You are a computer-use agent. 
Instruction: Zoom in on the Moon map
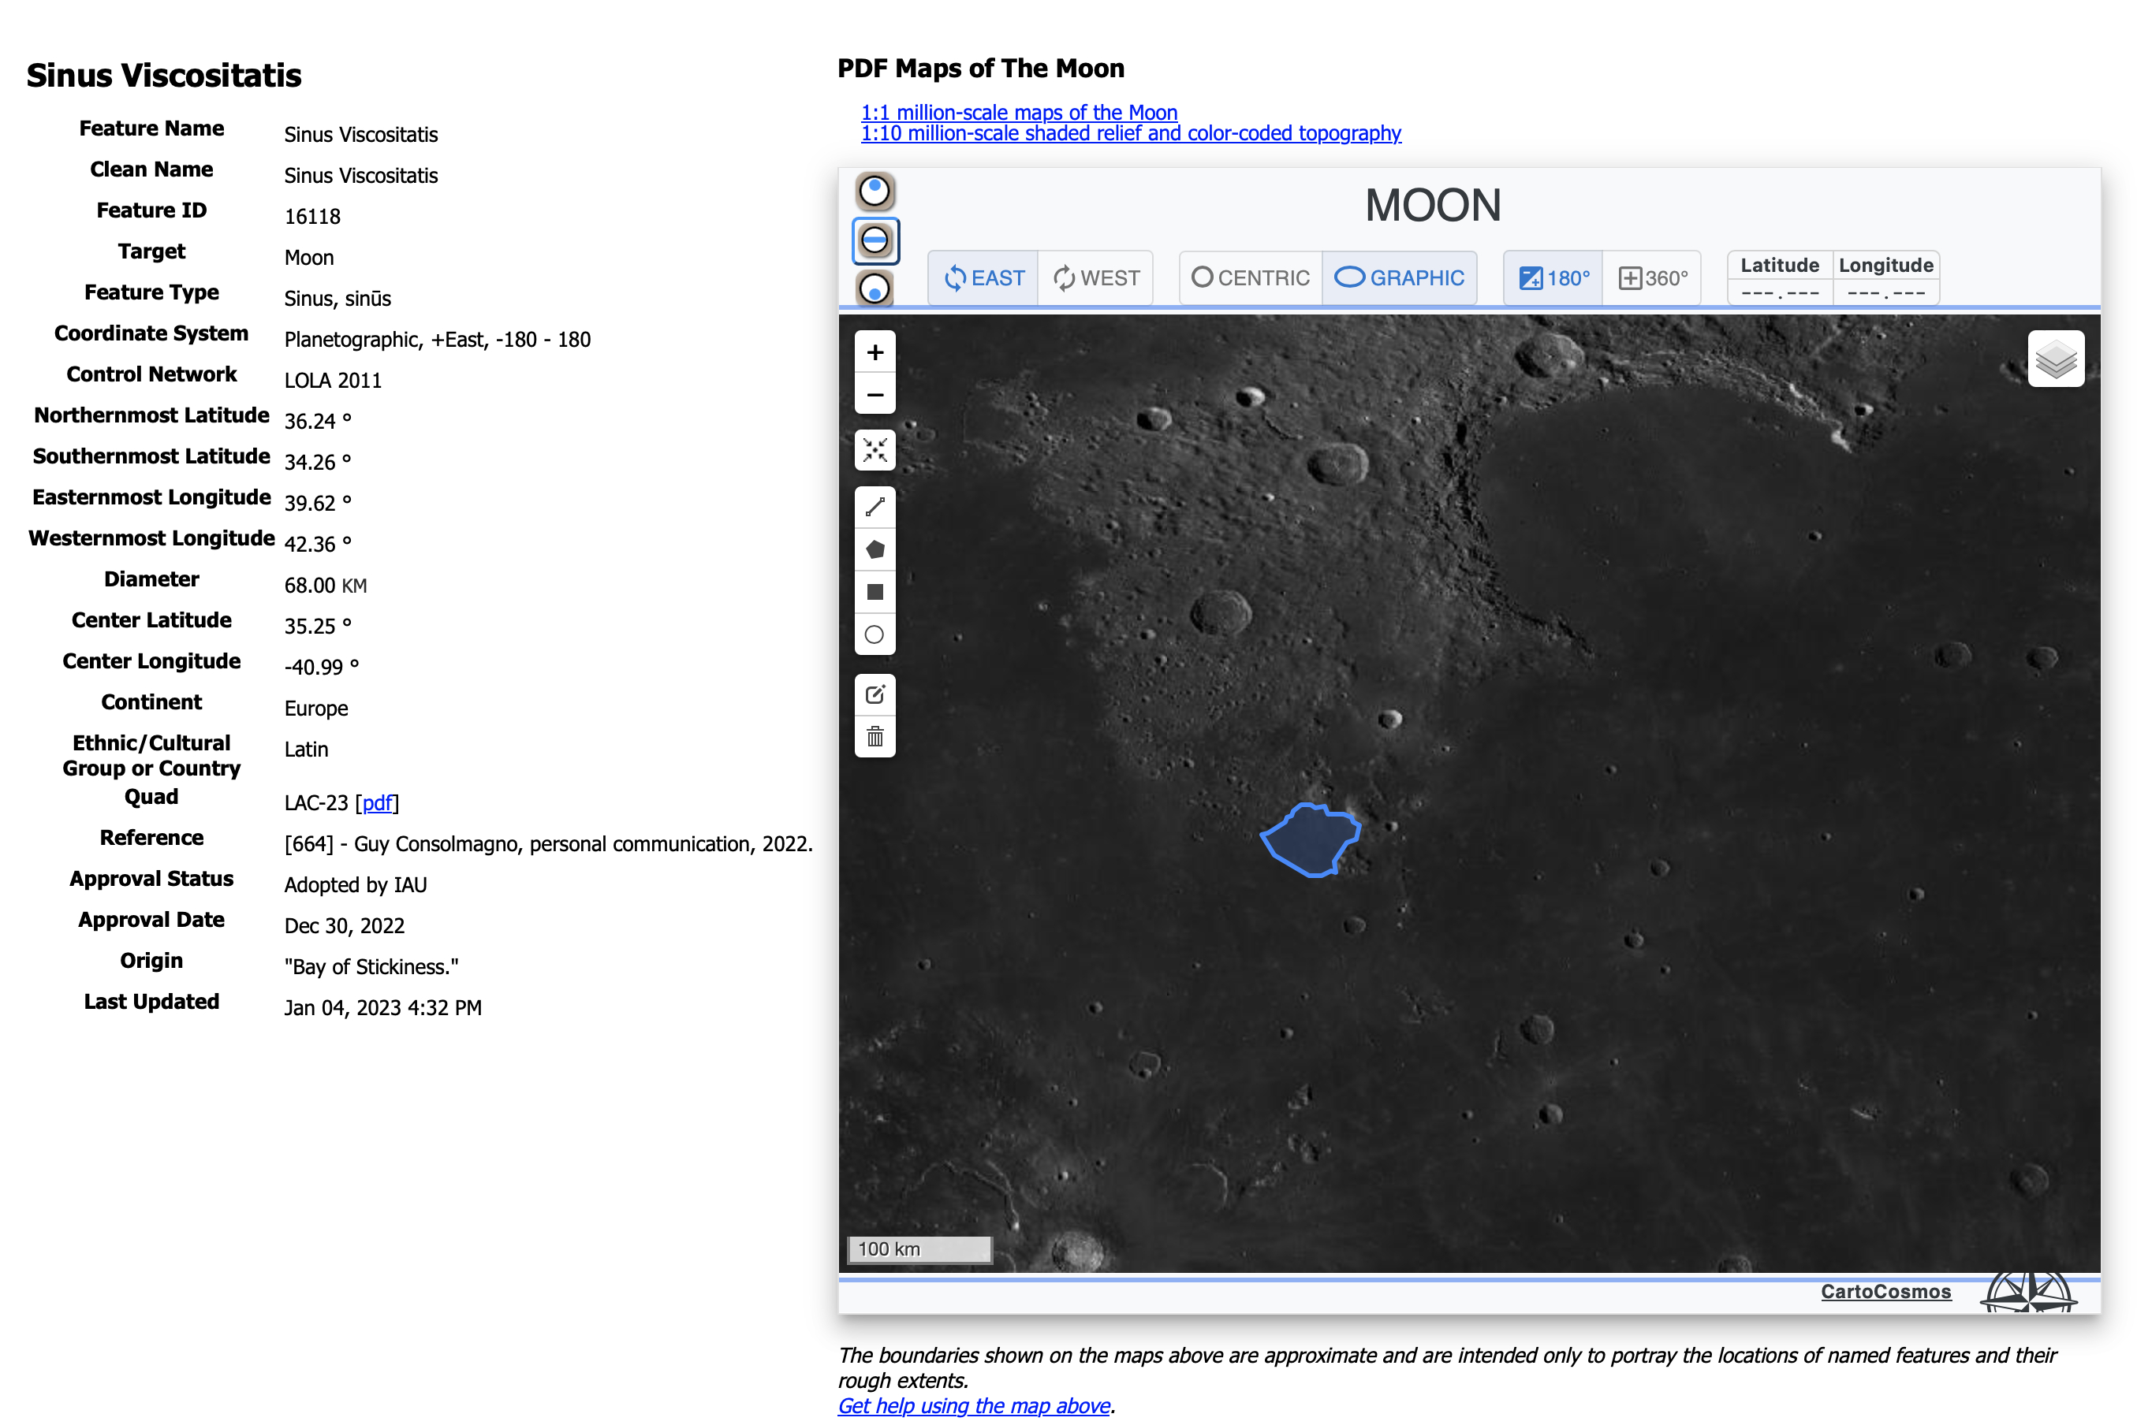tap(875, 352)
